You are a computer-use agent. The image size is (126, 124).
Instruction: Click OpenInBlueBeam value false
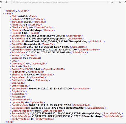click(x=37, y=111)
